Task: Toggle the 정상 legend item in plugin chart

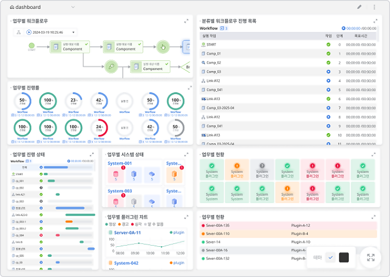Action: 112,224
